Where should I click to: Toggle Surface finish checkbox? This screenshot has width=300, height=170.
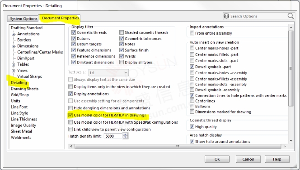[122, 50]
